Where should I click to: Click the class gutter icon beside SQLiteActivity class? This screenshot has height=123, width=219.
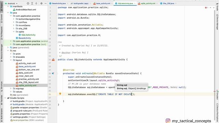[x=53, y=60]
